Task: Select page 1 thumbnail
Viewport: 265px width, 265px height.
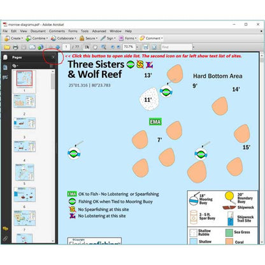Action: point(24,78)
